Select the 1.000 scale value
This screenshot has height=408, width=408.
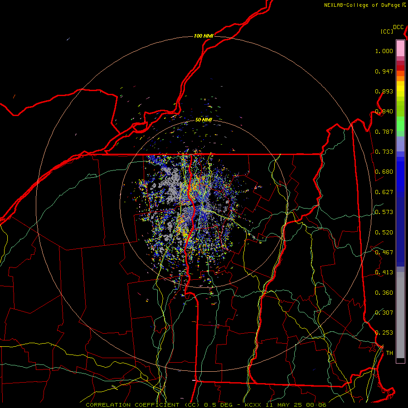[384, 51]
